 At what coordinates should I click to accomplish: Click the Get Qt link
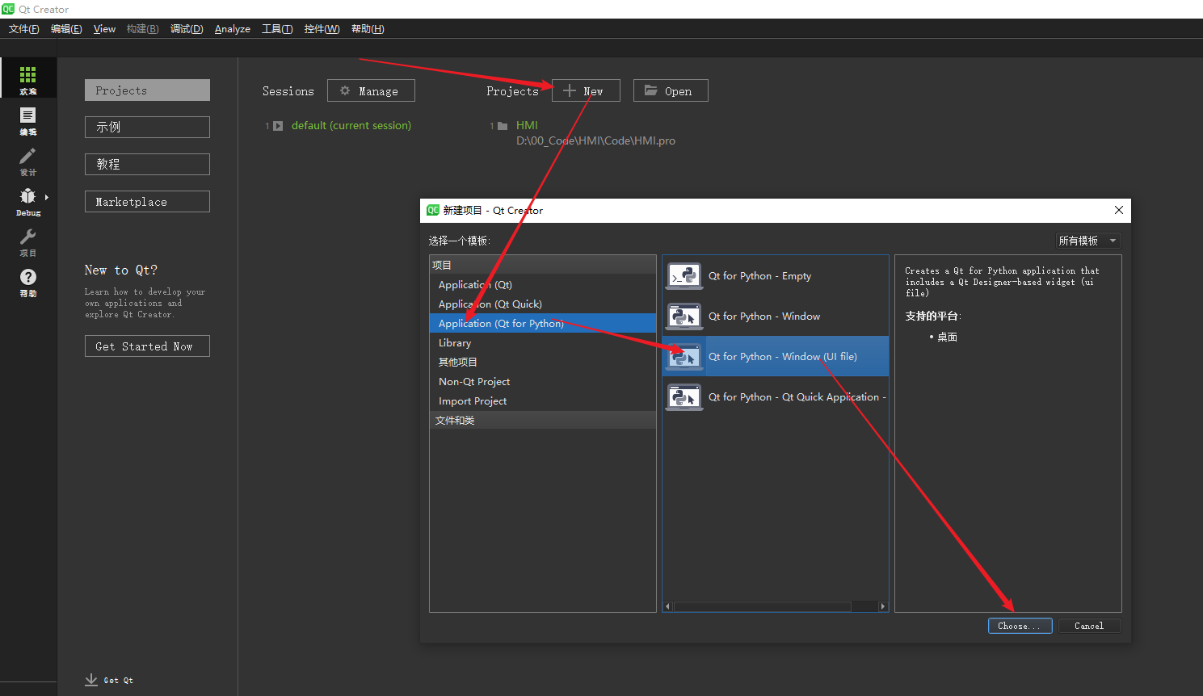pos(119,681)
